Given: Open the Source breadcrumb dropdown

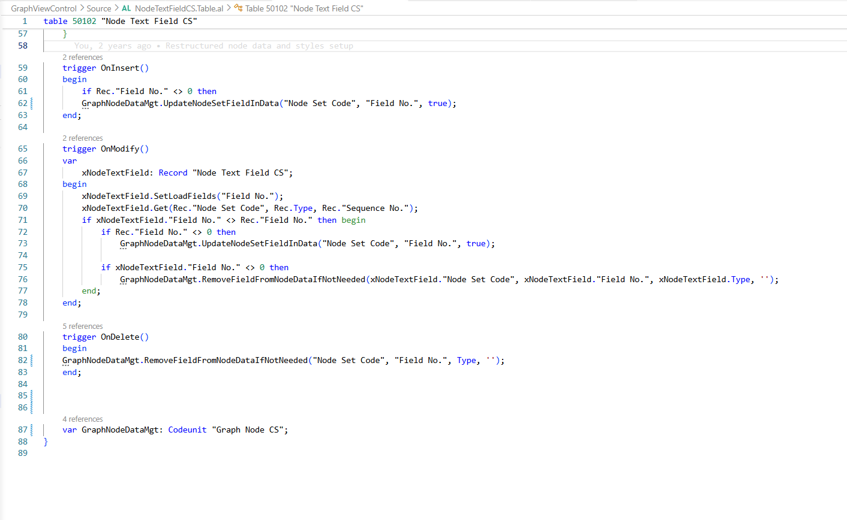Looking at the screenshot, I should [99, 8].
